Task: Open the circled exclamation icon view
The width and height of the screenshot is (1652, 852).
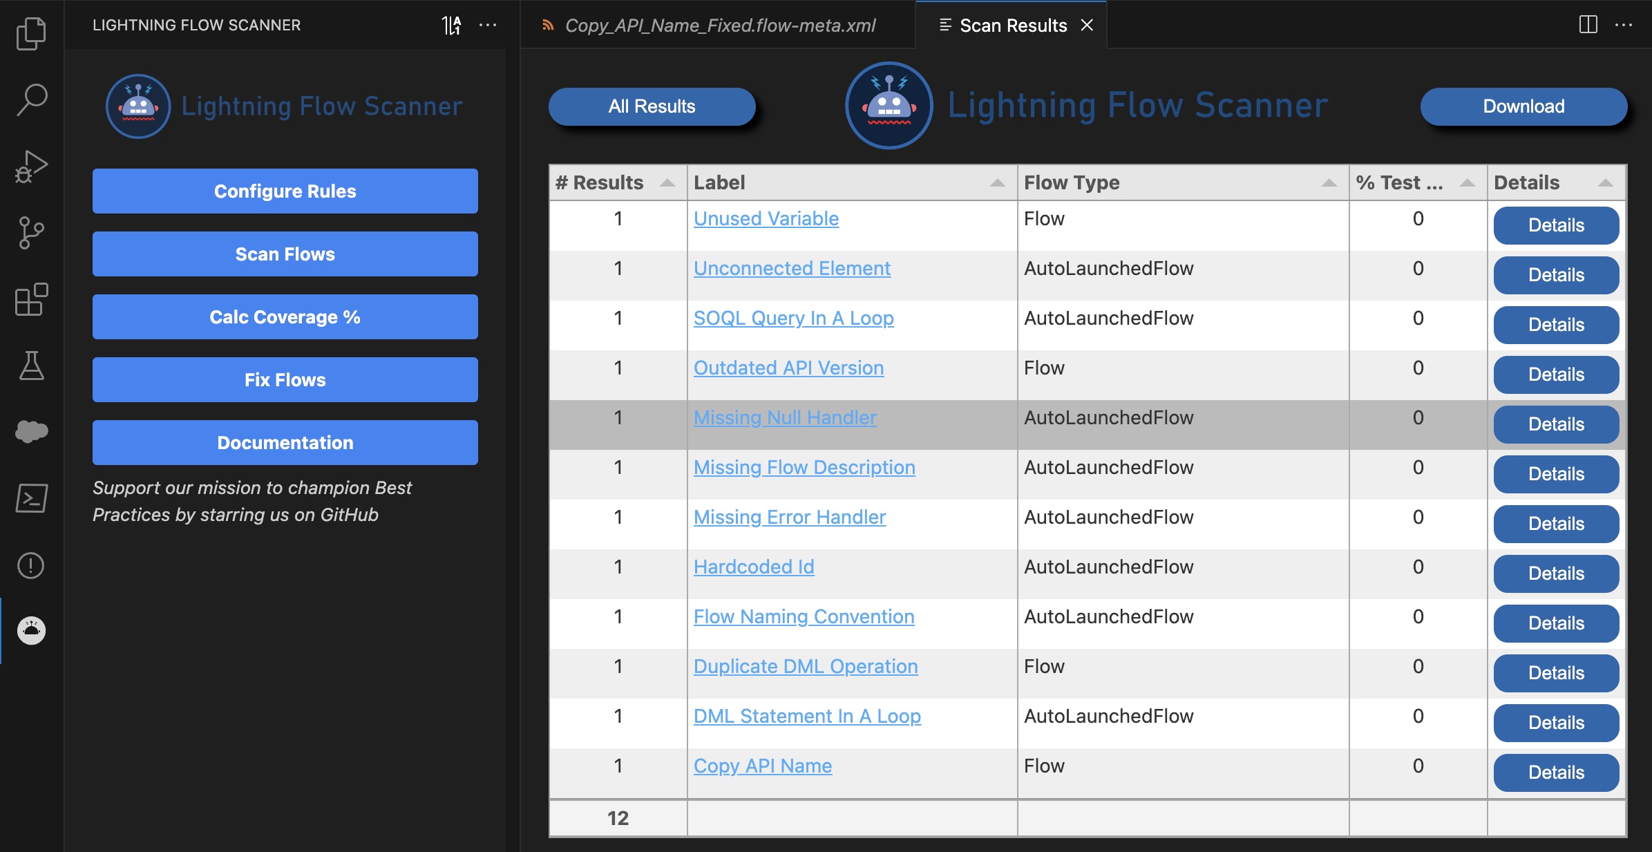Action: (31, 565)
